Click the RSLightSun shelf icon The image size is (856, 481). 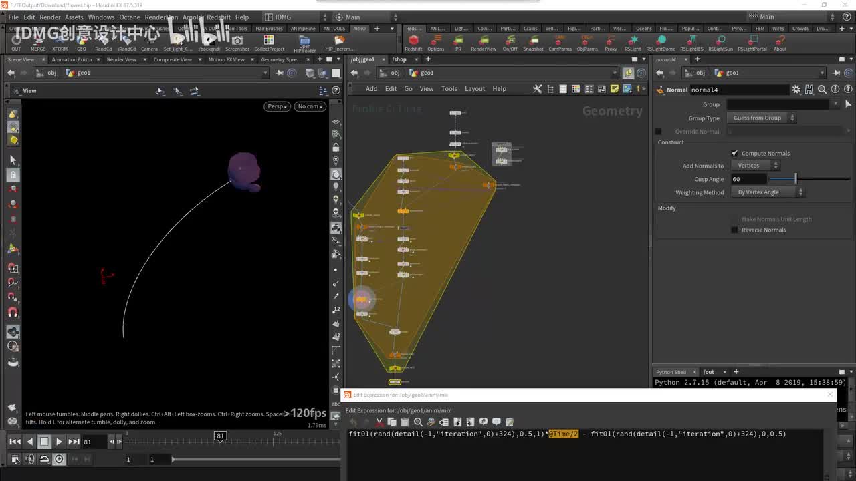720,42
